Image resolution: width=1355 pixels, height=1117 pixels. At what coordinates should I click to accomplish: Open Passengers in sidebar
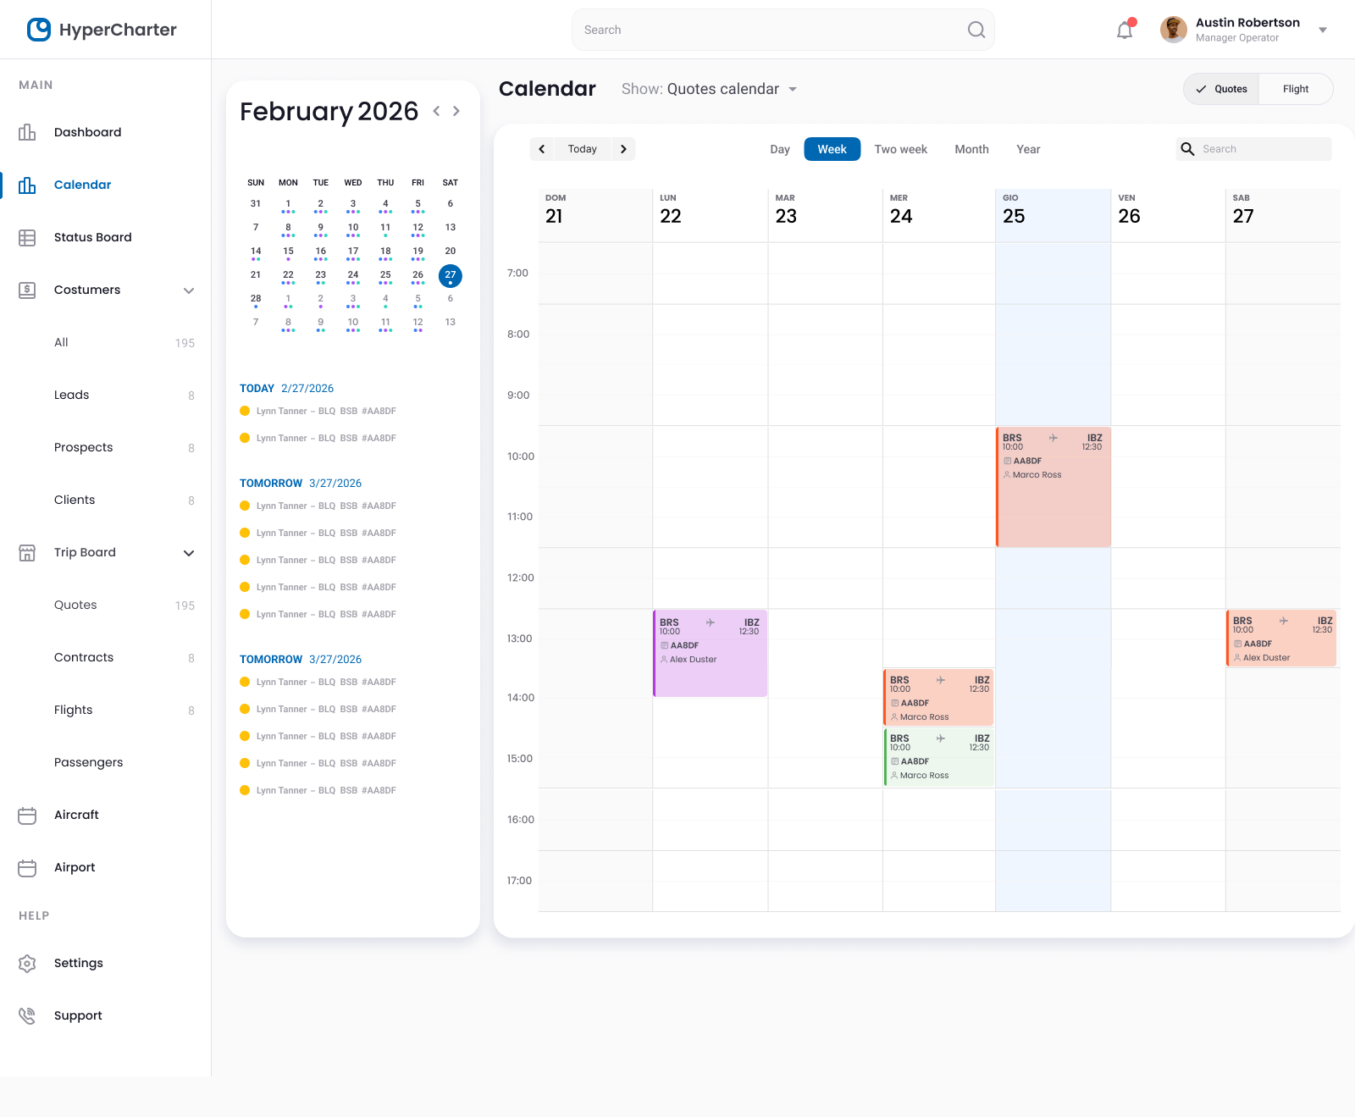(x=88, y=762)
